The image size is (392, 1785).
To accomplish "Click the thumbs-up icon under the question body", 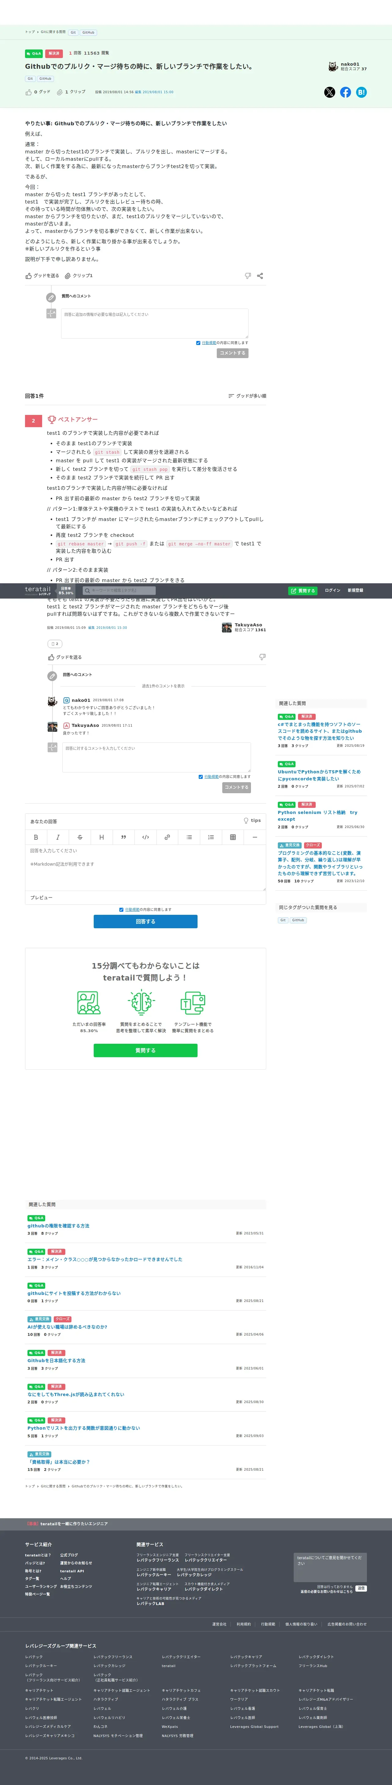I will [28, 276].
